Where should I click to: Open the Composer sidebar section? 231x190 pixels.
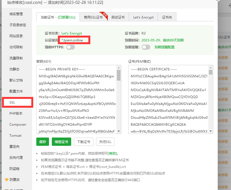(x=18, y=124)
